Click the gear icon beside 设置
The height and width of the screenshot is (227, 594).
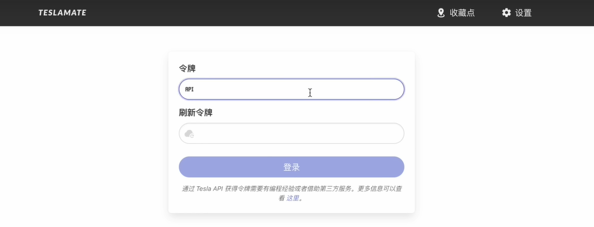point(506,12)
